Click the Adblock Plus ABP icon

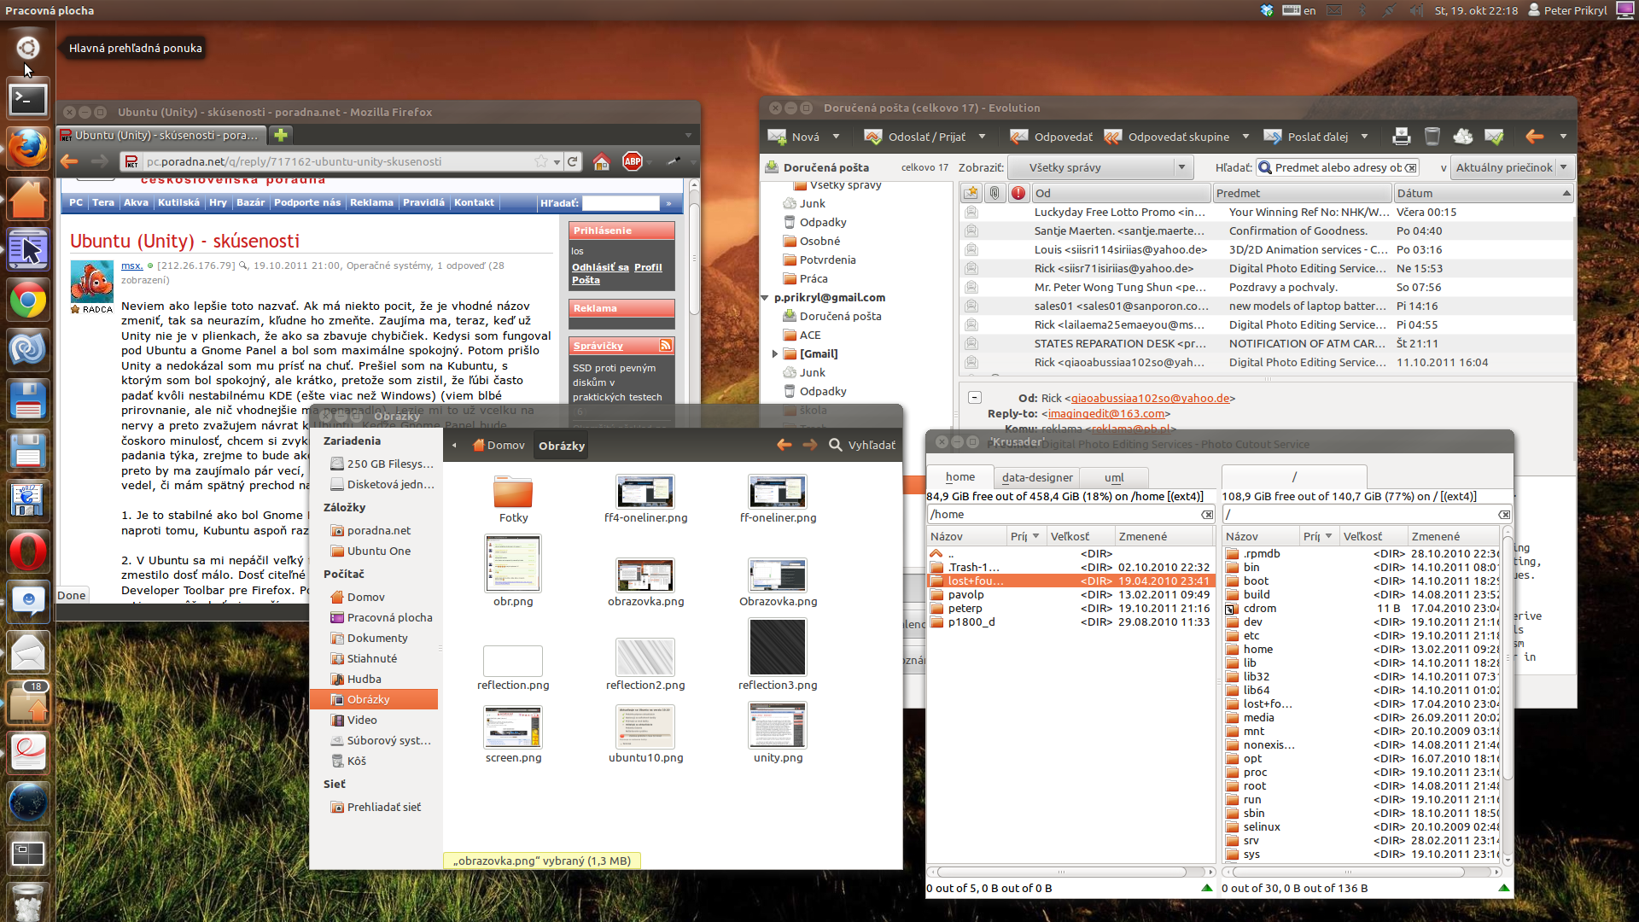[x=633, y=161]
